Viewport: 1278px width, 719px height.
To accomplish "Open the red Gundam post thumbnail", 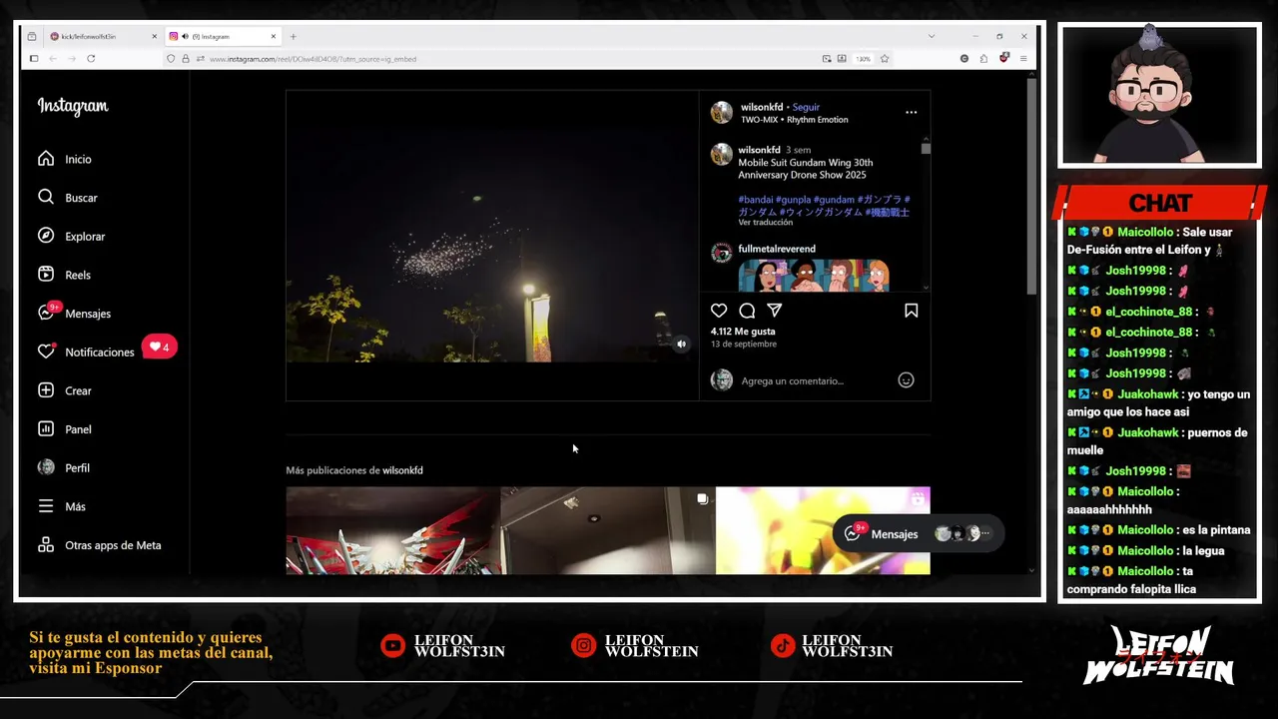I will (x=392, y=530).
